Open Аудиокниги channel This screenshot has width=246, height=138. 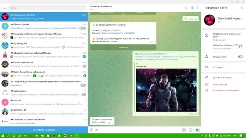coord(44,93)
